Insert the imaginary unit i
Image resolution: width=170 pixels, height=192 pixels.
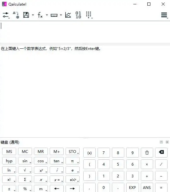pos(57,170)
